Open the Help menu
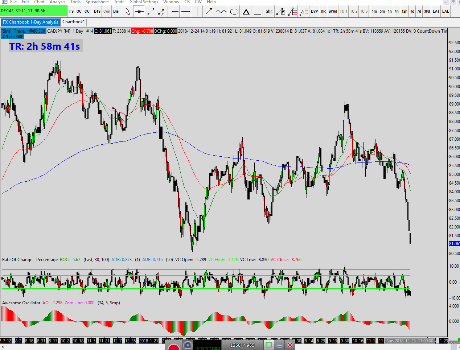This screenshot has height=350, width=460. [x=211, y=2]
